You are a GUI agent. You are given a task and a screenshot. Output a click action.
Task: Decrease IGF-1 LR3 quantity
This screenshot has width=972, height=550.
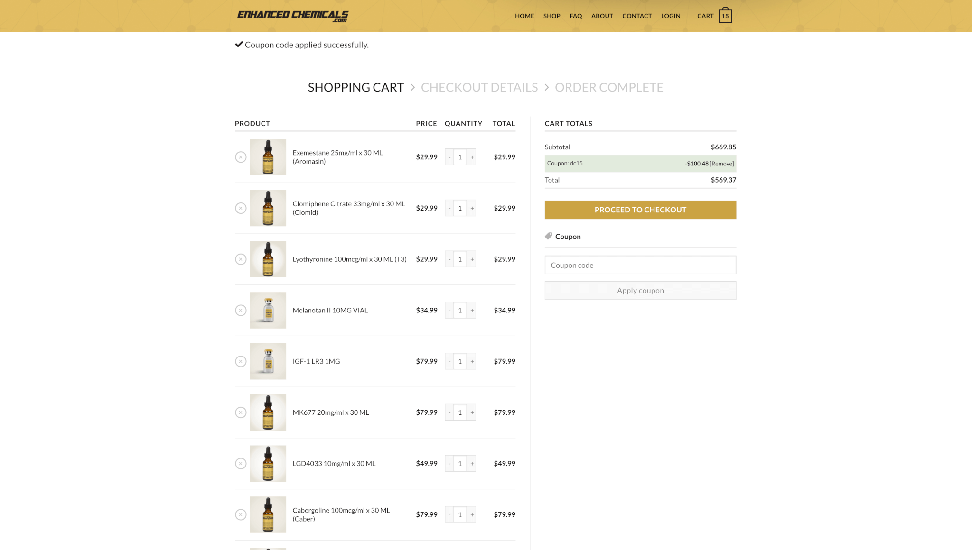tap(449, 361)
